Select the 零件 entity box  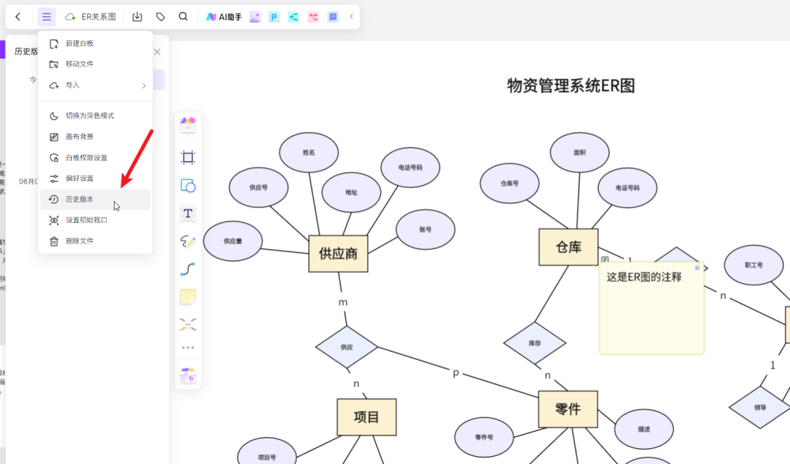coord(568,409)
